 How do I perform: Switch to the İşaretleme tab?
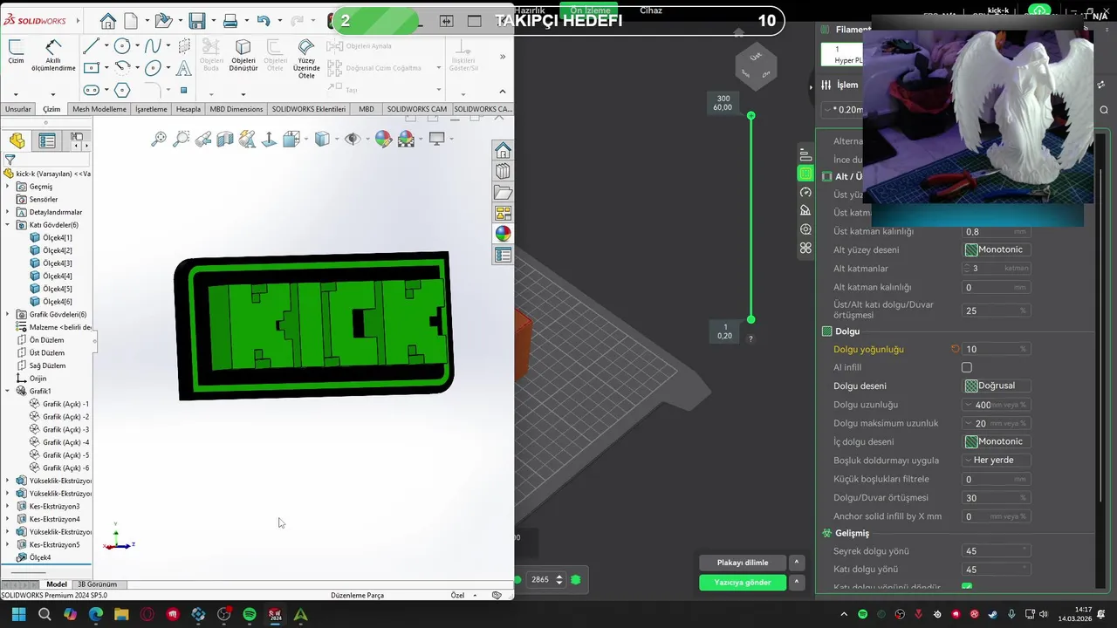151,109
